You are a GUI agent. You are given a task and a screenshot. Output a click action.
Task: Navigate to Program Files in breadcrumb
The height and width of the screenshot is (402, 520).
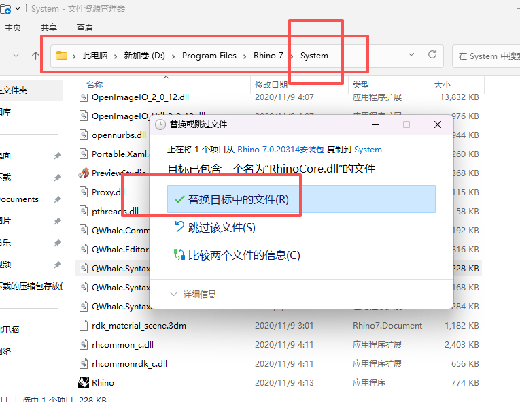click(x=209, y=56)
